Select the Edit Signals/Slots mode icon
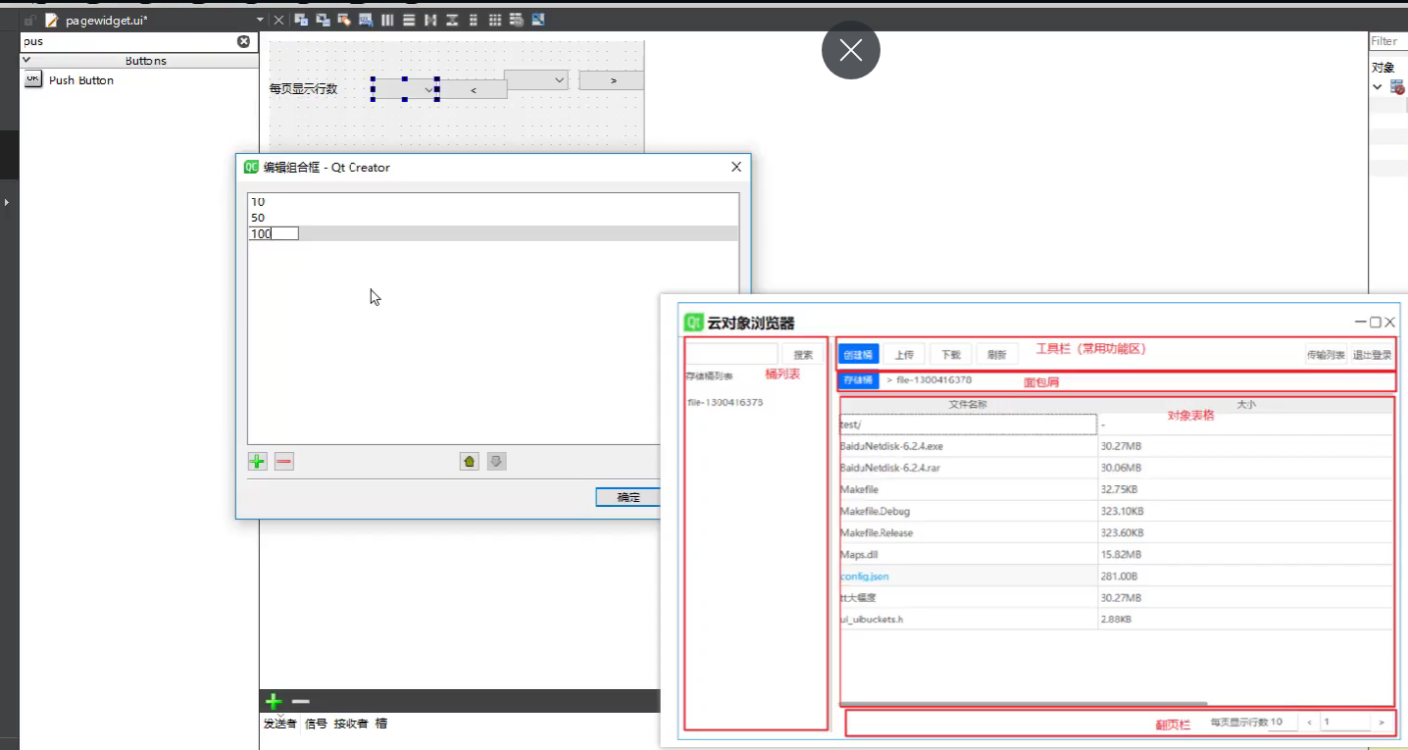 (323, 20)
